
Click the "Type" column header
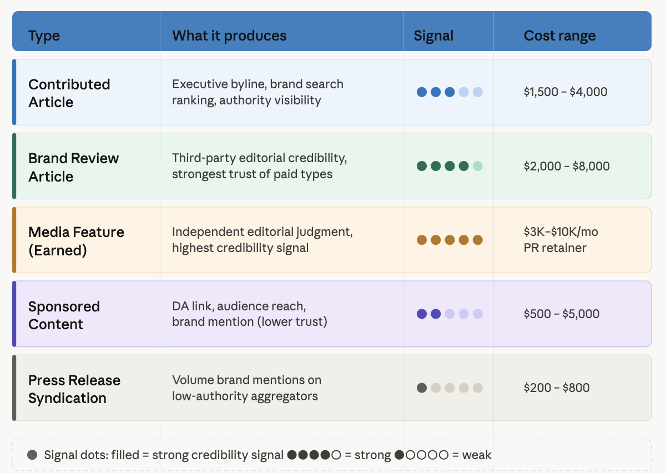[44, 36]
